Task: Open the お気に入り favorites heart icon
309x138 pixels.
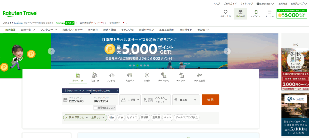Action: 225,12
